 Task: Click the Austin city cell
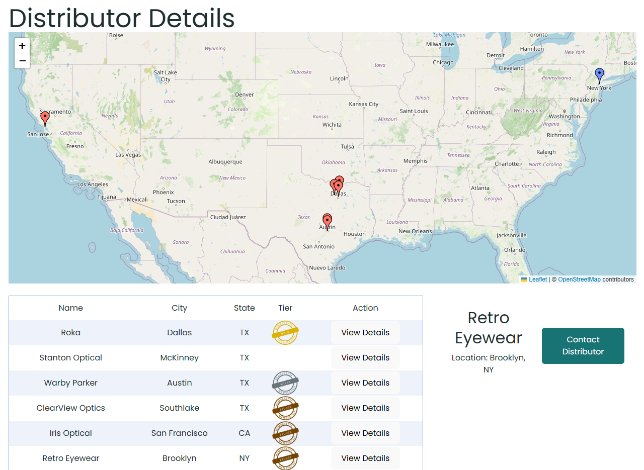click(x=180, y=383)
